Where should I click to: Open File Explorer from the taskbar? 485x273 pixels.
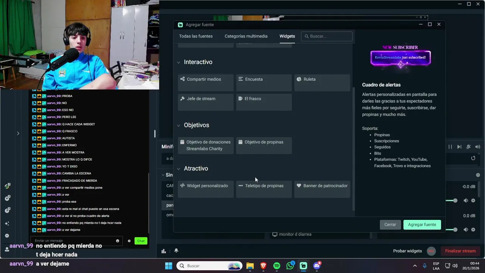point(250,266)
